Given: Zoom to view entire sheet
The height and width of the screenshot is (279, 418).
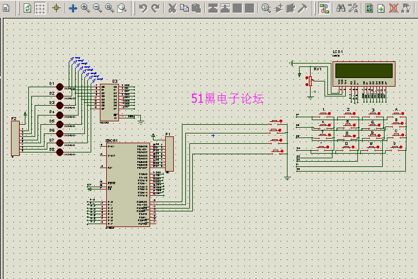Looking at the screenshot, I should coord(110,8).
